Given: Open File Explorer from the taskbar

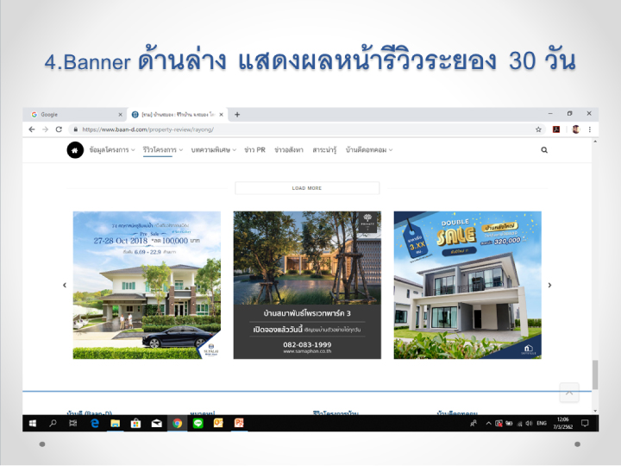Looking at the screenshot, I should (116, 424).
